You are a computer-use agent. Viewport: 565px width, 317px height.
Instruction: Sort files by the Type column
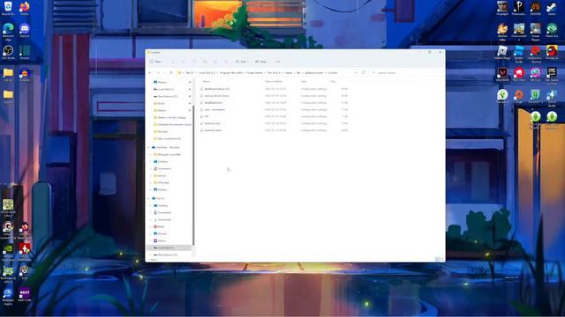(304, 82)
